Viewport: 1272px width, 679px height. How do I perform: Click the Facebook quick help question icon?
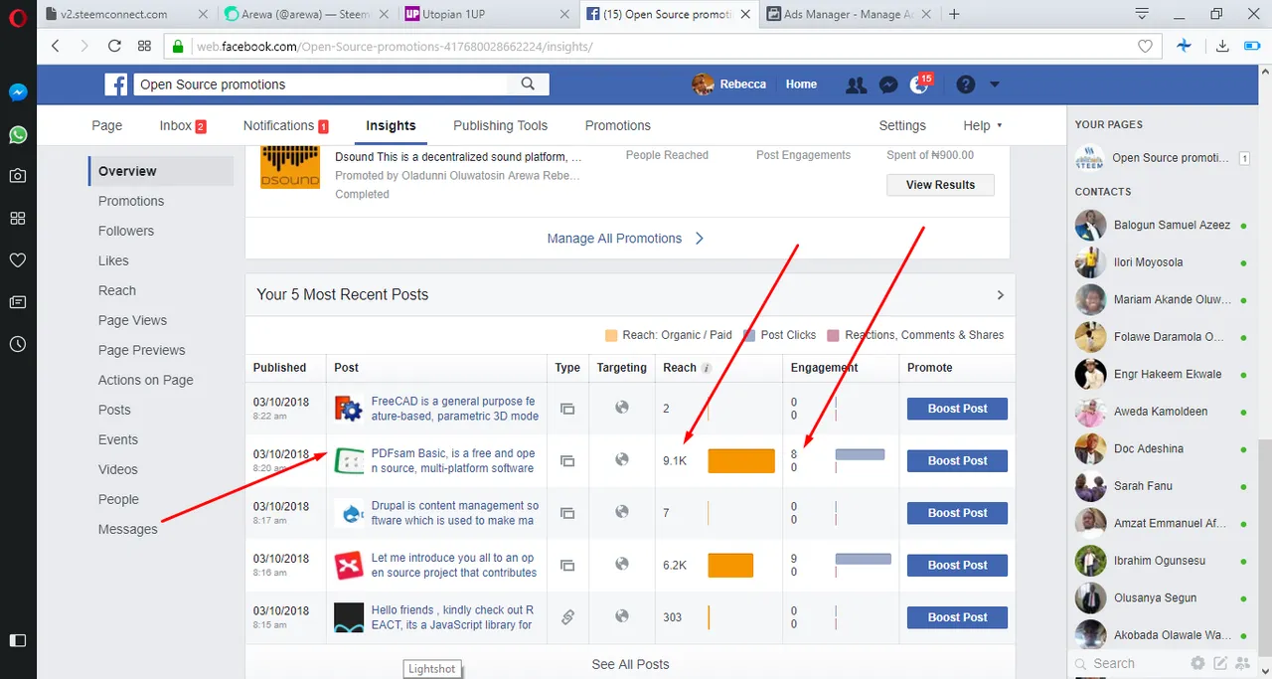[965, 85]
